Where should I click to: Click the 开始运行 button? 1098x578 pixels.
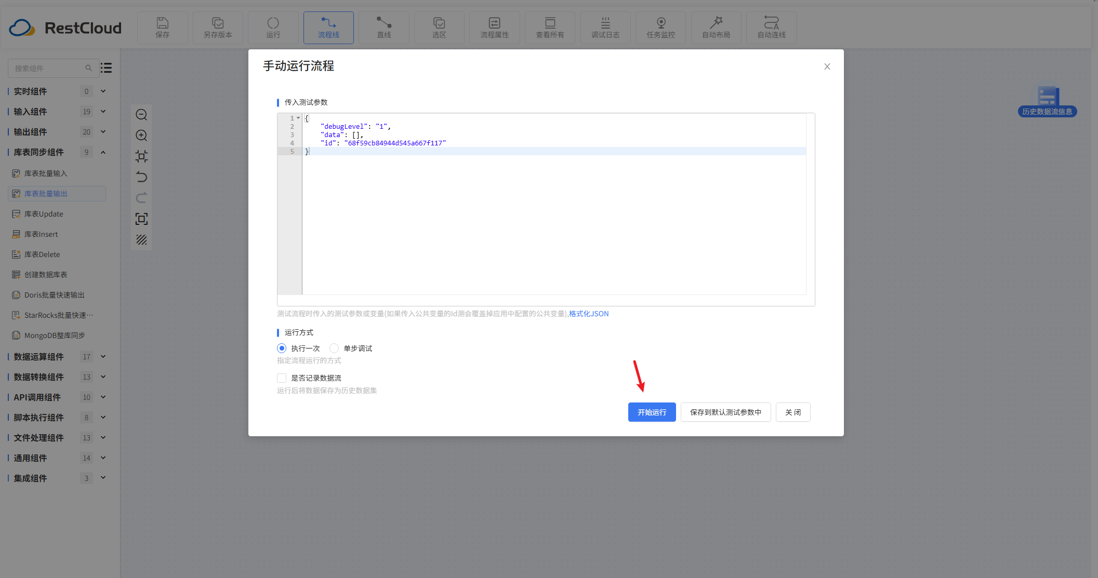coord(652,412)
